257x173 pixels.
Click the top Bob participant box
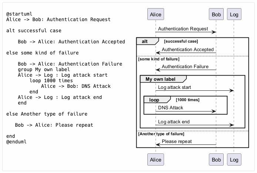pos(216,14)
